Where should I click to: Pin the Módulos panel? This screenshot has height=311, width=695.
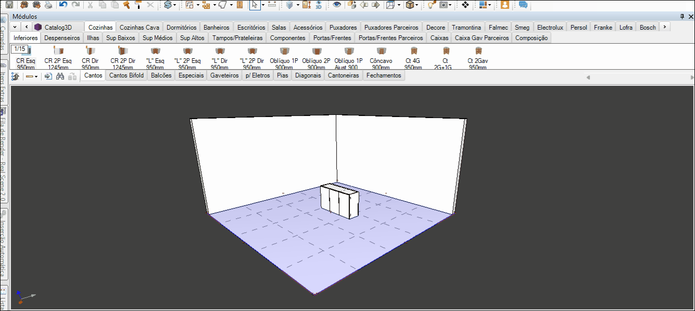tap(683, 17)
